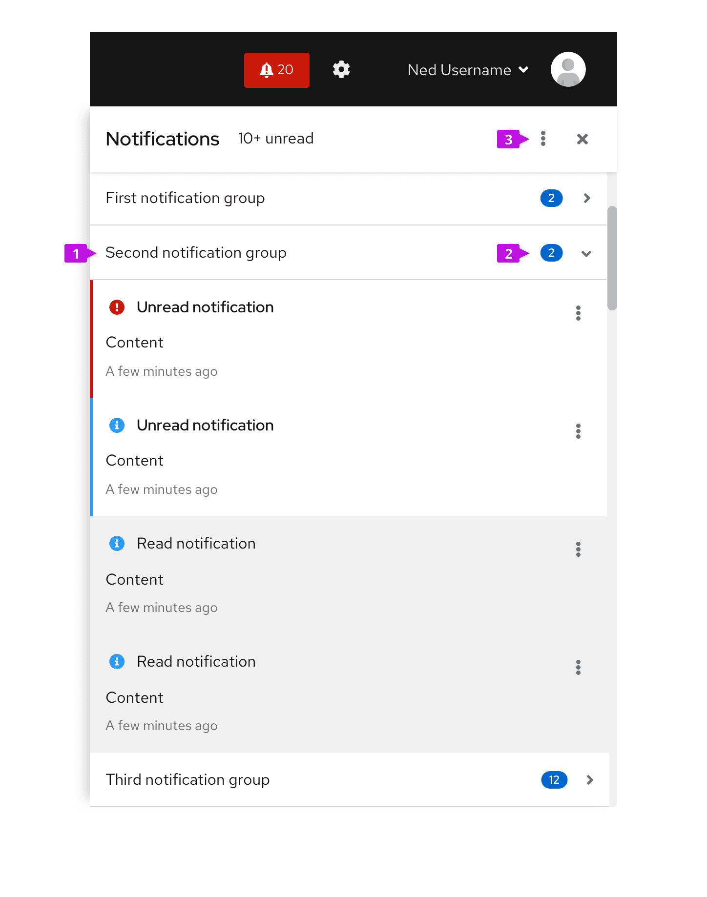
Task: Open kebab menu of second unread notification
Action: [578, 431]
